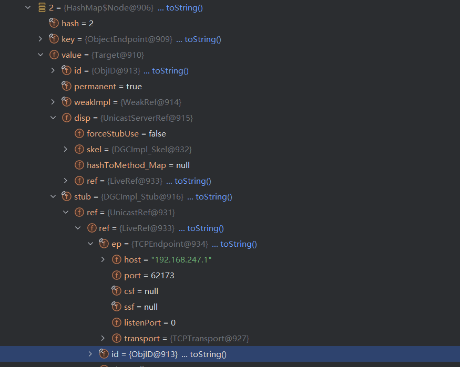Click the field icon beside hash
460x367 pixels.
(54, 23)
